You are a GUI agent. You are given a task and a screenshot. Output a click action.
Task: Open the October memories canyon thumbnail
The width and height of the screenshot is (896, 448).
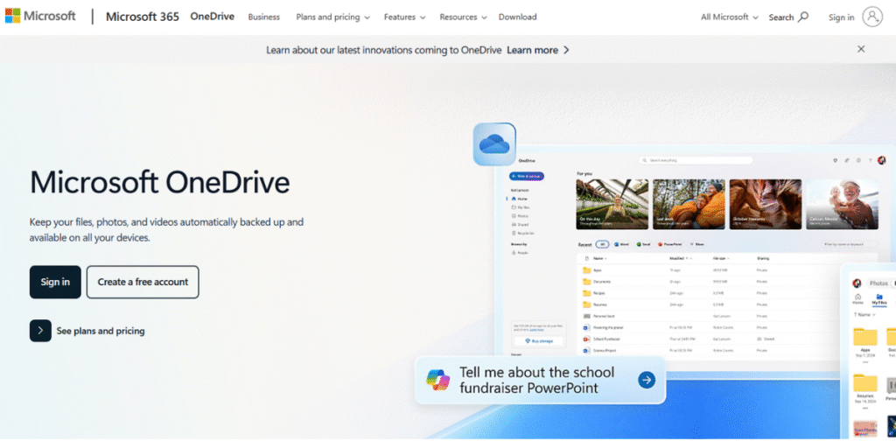tap(765, 204)
